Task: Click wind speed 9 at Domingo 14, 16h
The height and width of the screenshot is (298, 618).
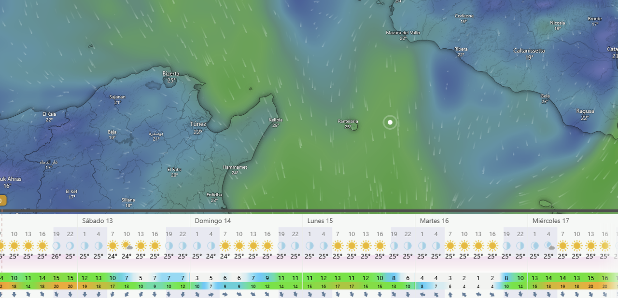Action: [x=267, y=278]
